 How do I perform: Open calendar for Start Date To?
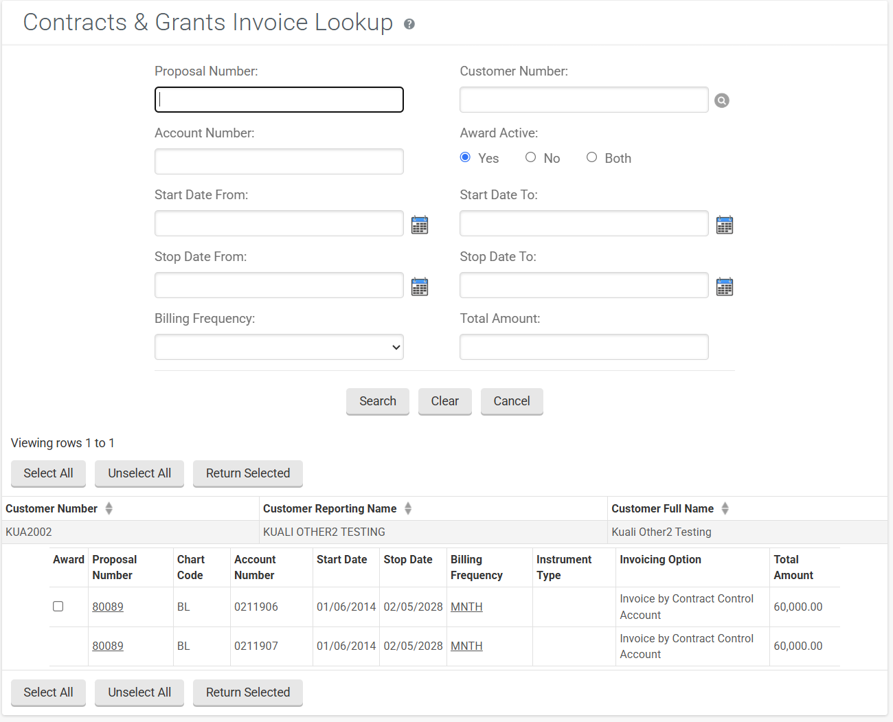(x=725, y=225)
